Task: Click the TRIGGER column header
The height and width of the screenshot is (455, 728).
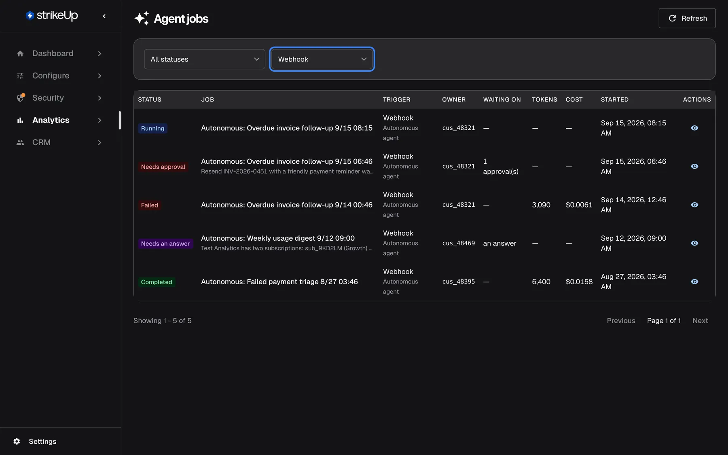Action: click(396, 99)
